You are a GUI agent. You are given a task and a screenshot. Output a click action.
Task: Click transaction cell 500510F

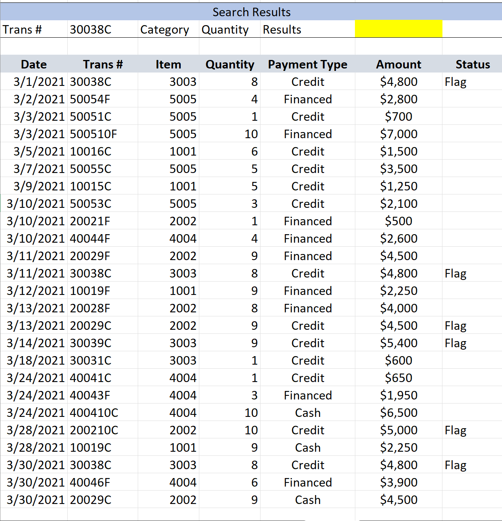[103, 134]
